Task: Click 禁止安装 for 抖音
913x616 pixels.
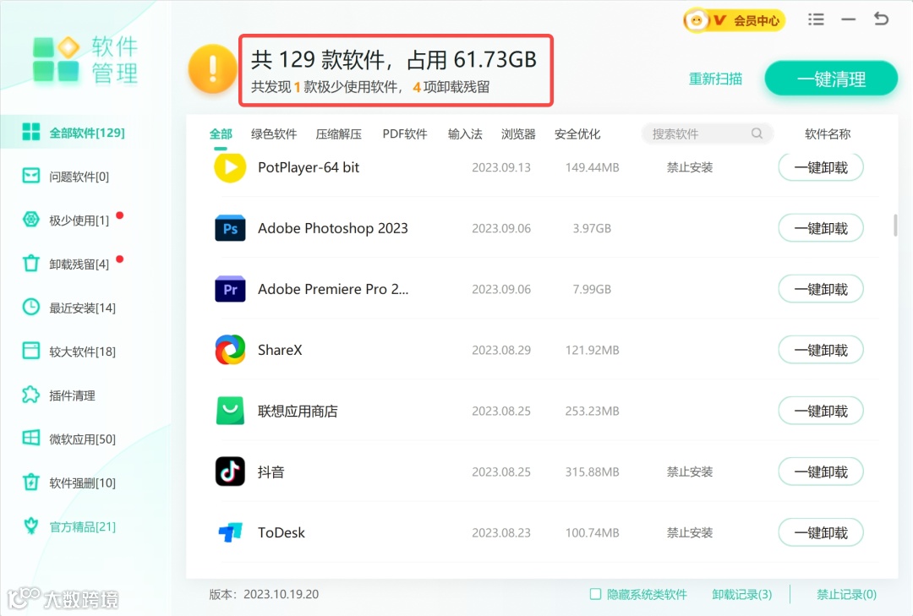Action: (690, 472)
